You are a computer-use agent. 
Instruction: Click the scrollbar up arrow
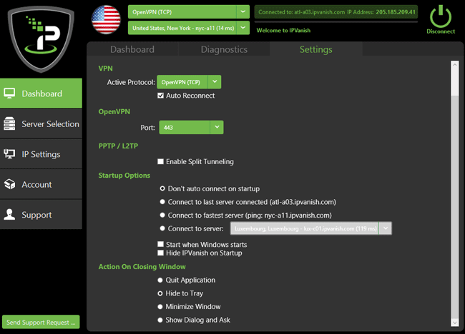454,64
